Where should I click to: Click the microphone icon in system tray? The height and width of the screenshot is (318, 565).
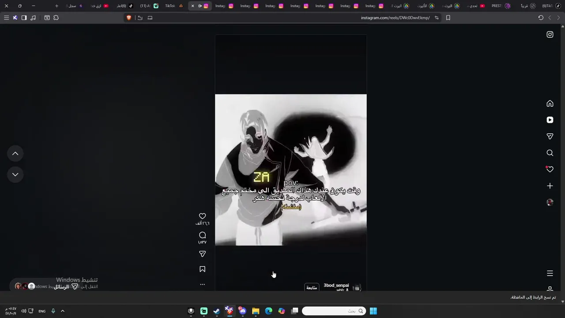[53, 311]
